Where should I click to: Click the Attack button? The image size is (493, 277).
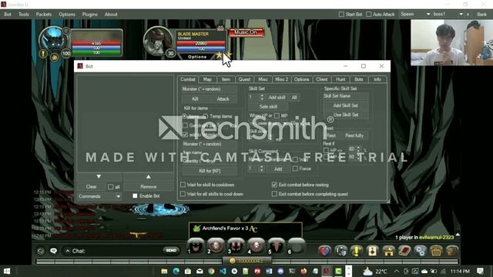(x=223, y=99)
